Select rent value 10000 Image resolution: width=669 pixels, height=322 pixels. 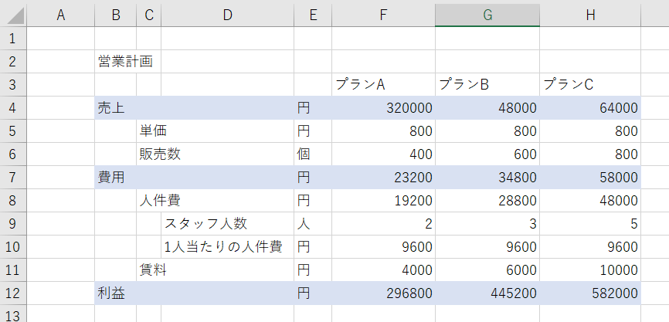pyautogui.click(x=590, y=269)
